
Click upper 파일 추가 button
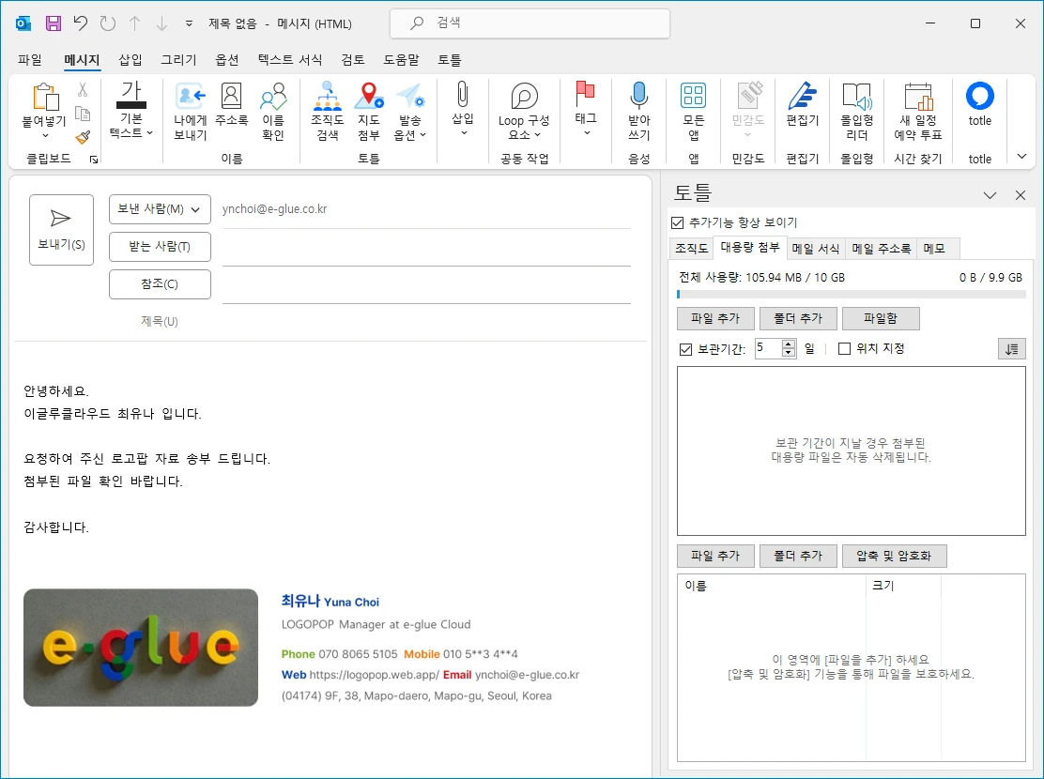click(715, 318)
